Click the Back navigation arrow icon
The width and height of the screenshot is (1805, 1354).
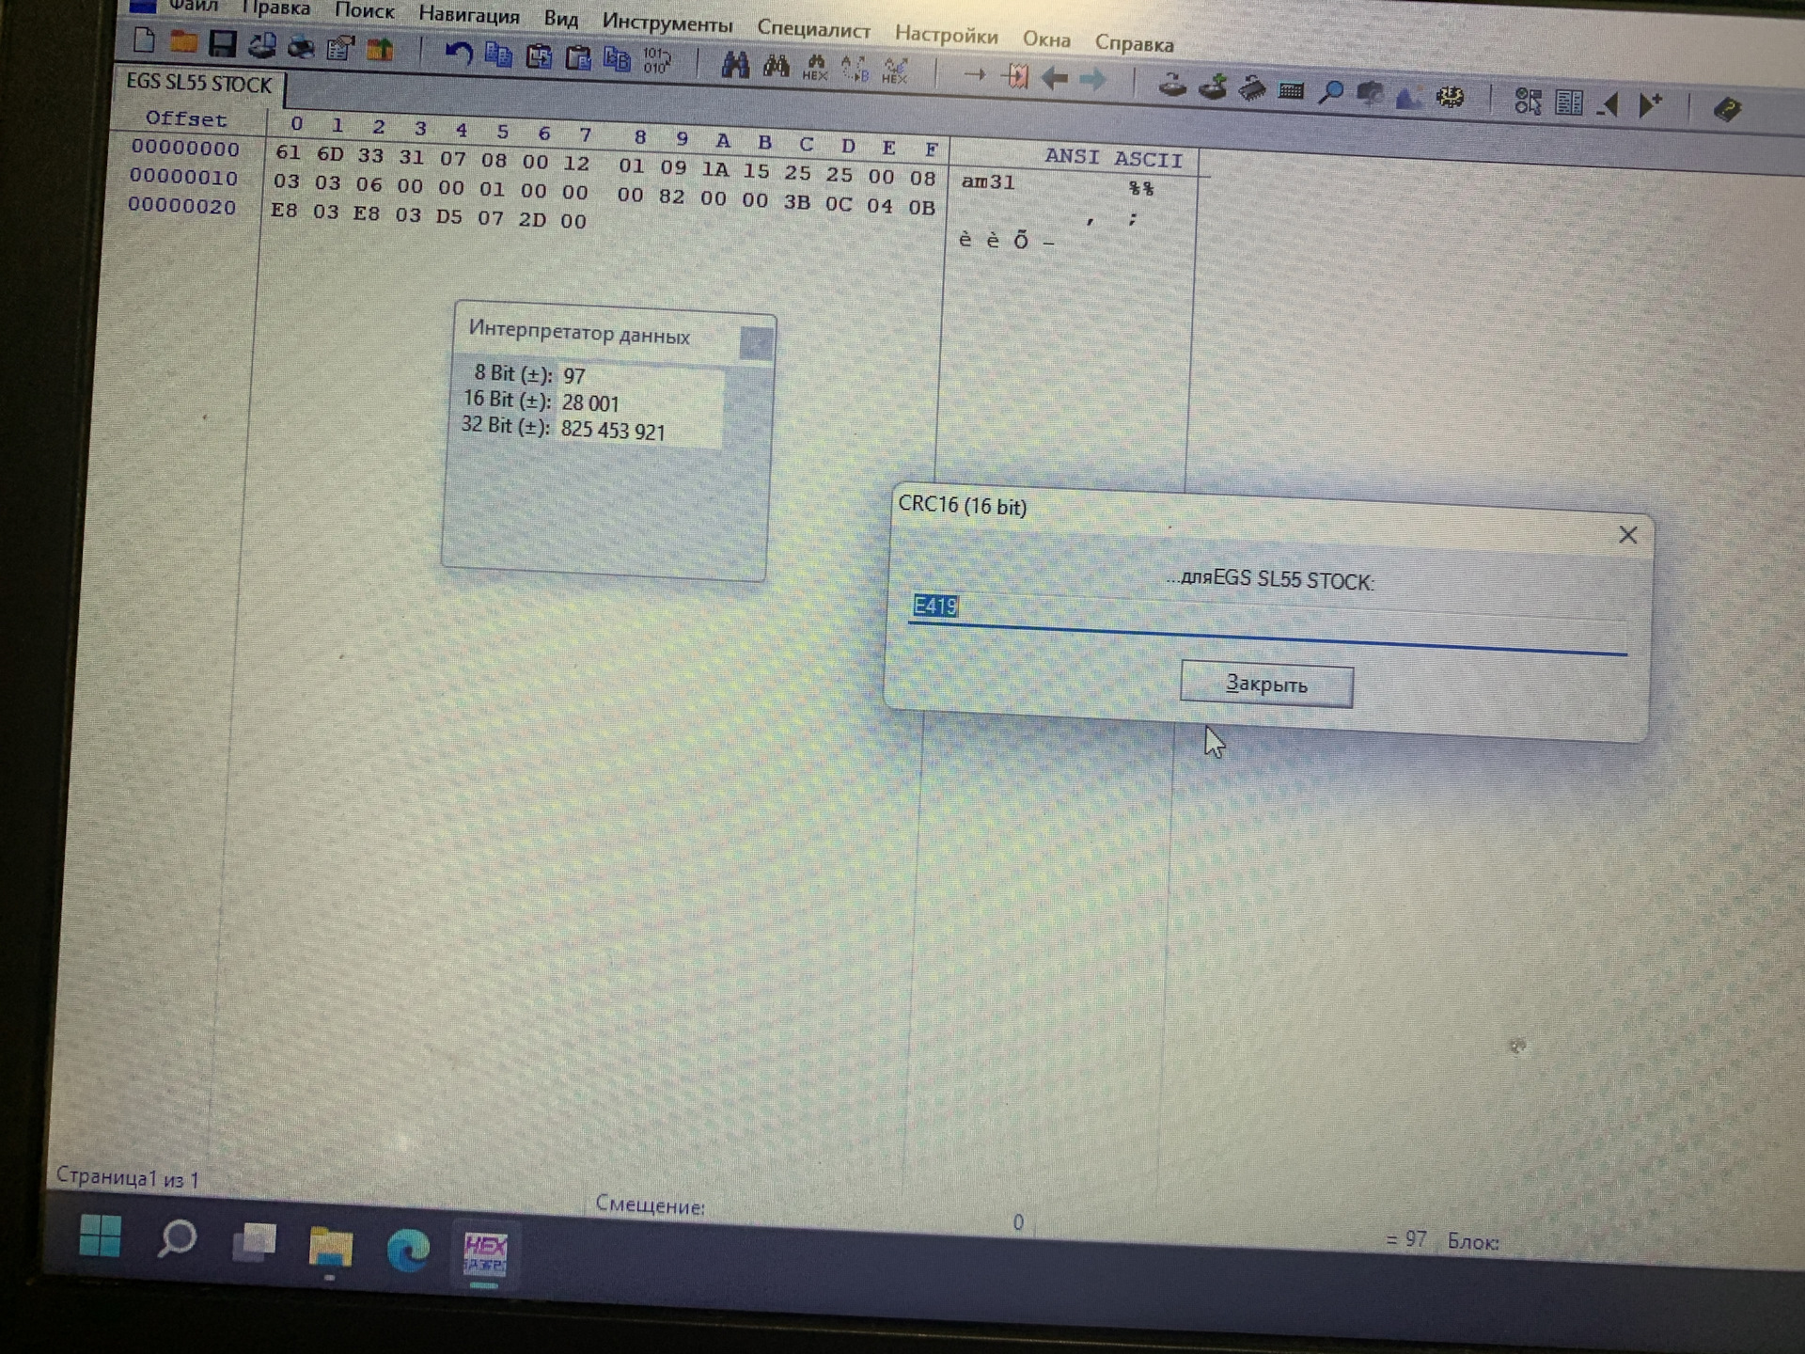click(x=1054, y=79)
